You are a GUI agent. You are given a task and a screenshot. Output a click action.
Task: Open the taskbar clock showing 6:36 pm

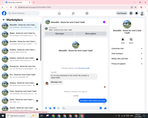pyautogui.click(x=138, y=116)
